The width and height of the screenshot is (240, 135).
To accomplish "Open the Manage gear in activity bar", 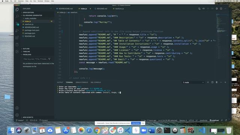I will click(17, 115).
